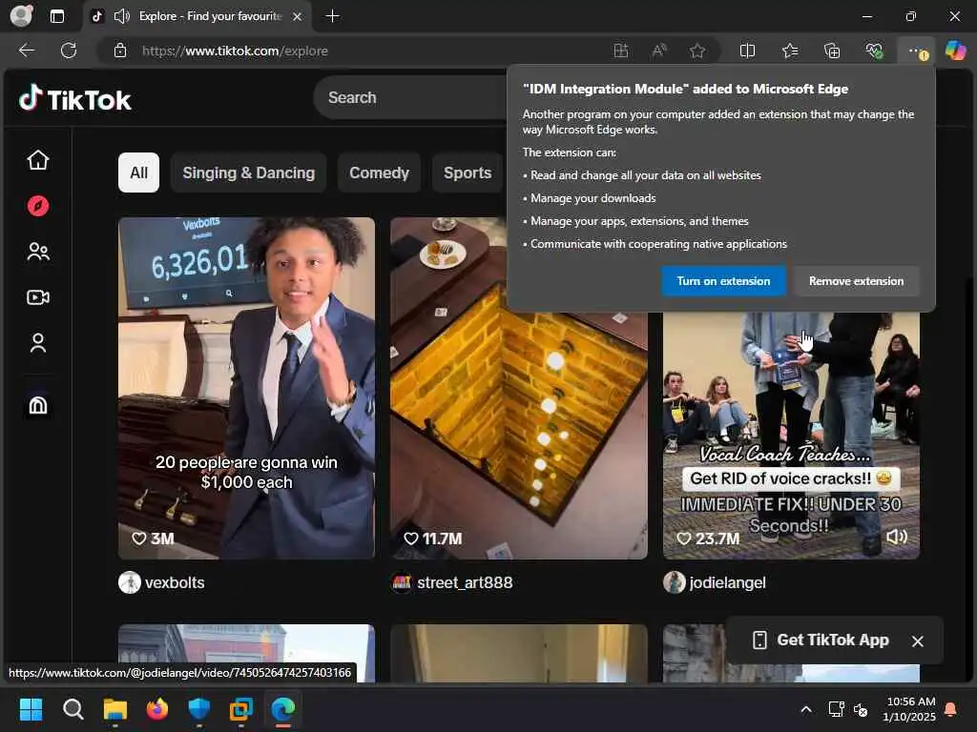The image size is (977, 732).
Task: Toggle sound on jodielangel video
Action: [x=896, y=538]
